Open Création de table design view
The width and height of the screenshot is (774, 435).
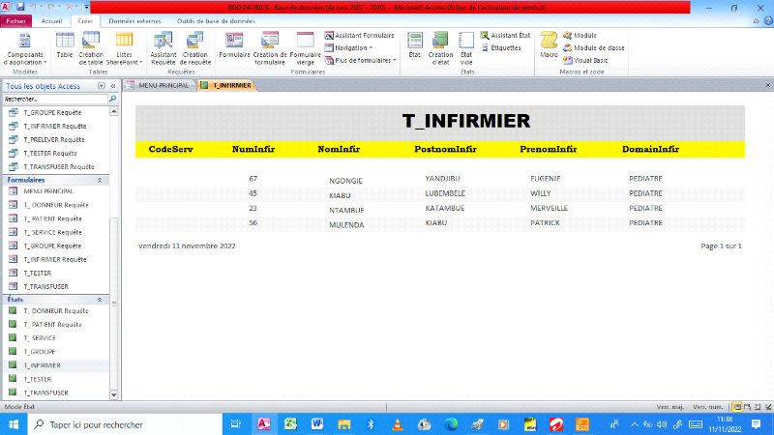(x=91, y=48)
